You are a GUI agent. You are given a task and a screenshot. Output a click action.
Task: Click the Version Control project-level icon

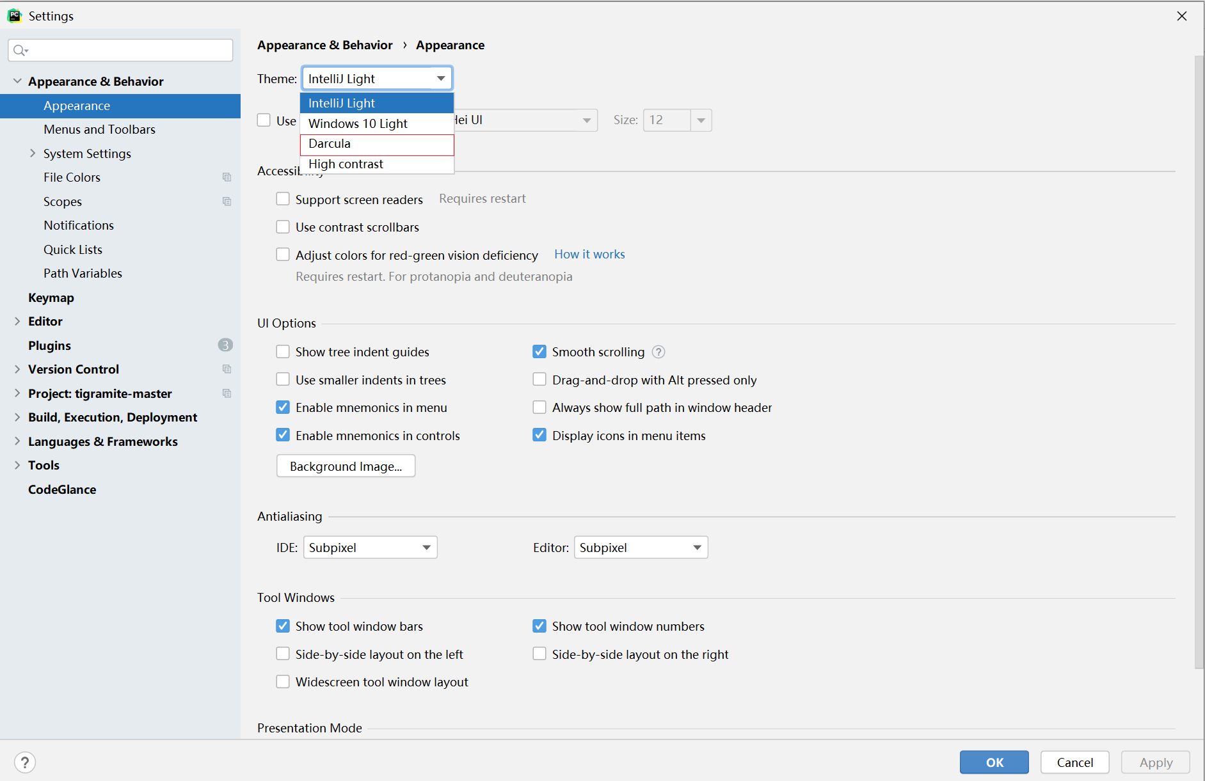click(227, 369)
